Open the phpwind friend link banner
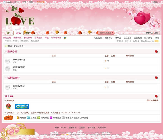Viewport: 163px width, 140px height. click(x=22, y=106)
